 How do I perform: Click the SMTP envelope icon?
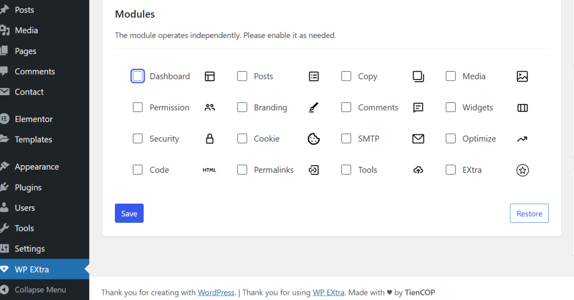pos(418,139)
